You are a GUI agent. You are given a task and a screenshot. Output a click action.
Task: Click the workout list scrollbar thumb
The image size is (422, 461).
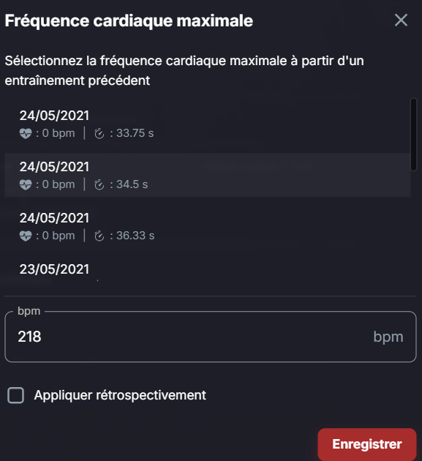click(413, 135)
